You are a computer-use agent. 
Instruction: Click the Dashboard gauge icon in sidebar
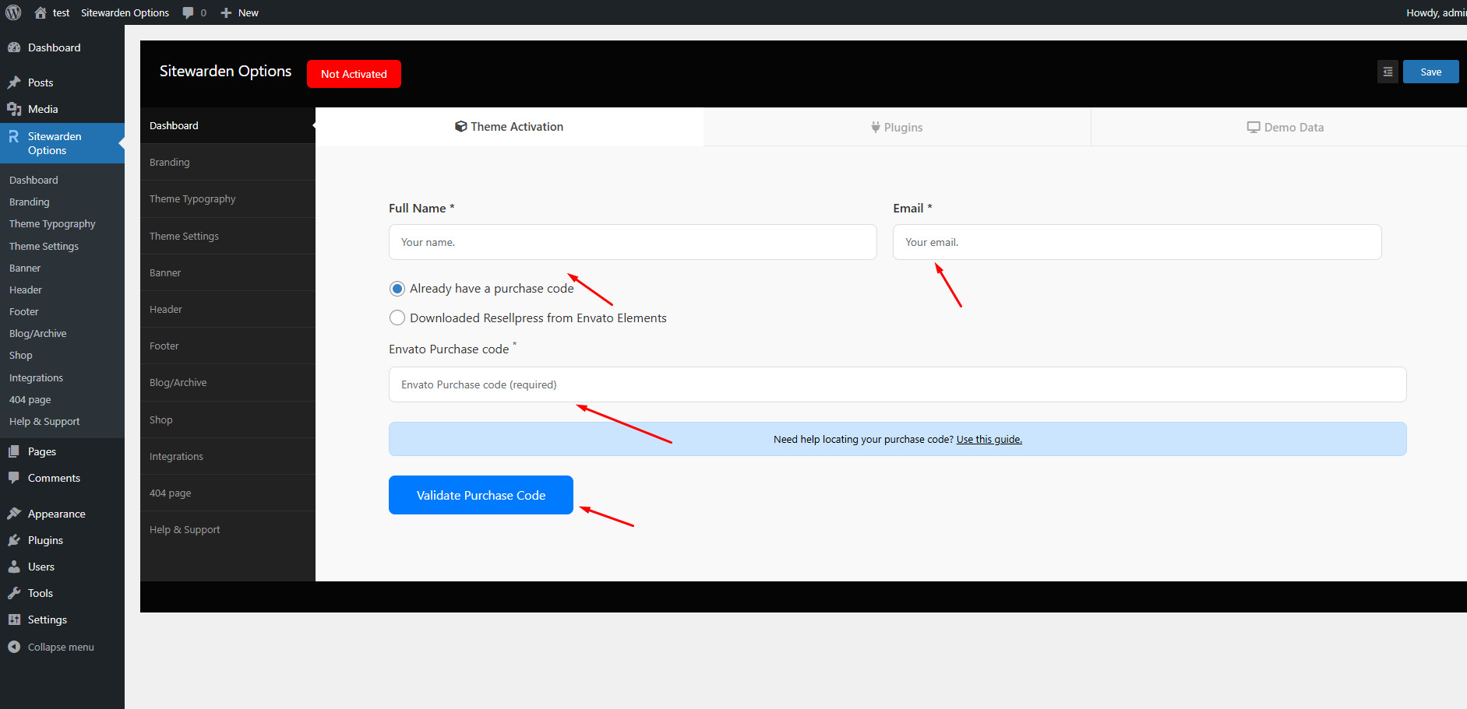click(x=14, y=47)
